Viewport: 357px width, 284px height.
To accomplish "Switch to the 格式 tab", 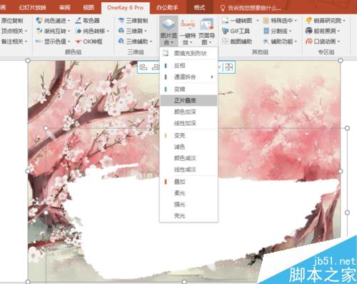I will [199, 8].
